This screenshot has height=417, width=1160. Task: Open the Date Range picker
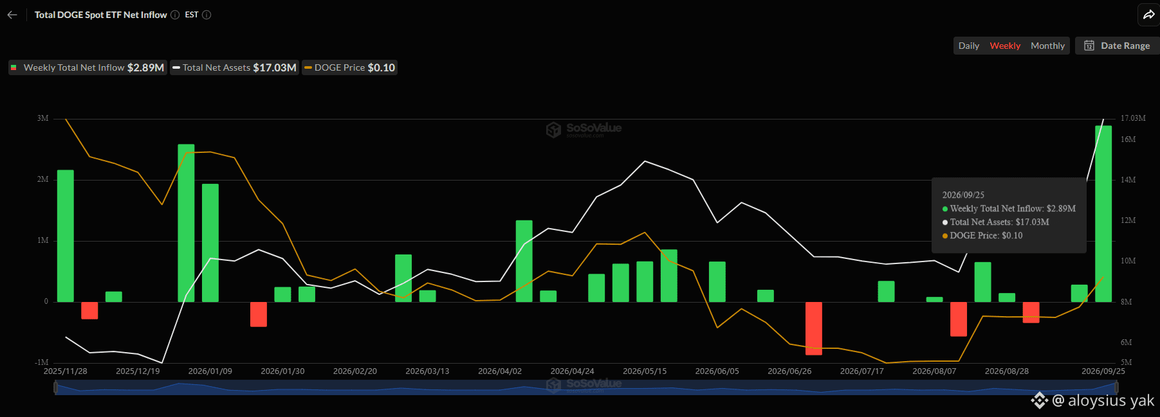pos(1117,46)
